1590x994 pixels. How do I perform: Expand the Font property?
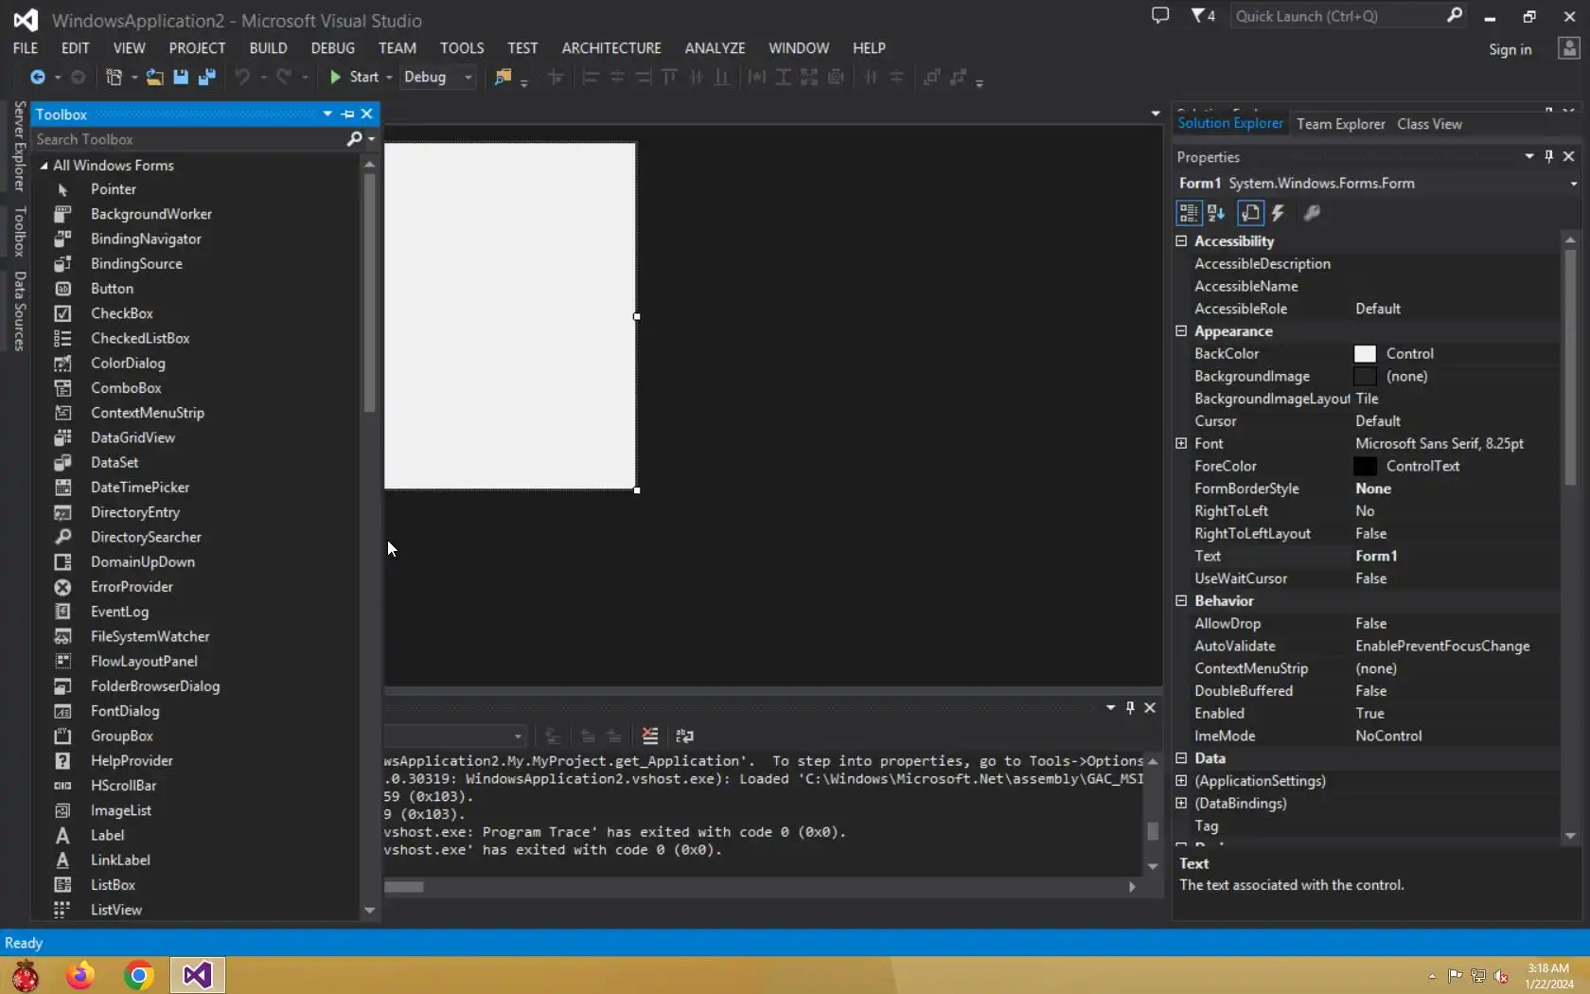1181,444
